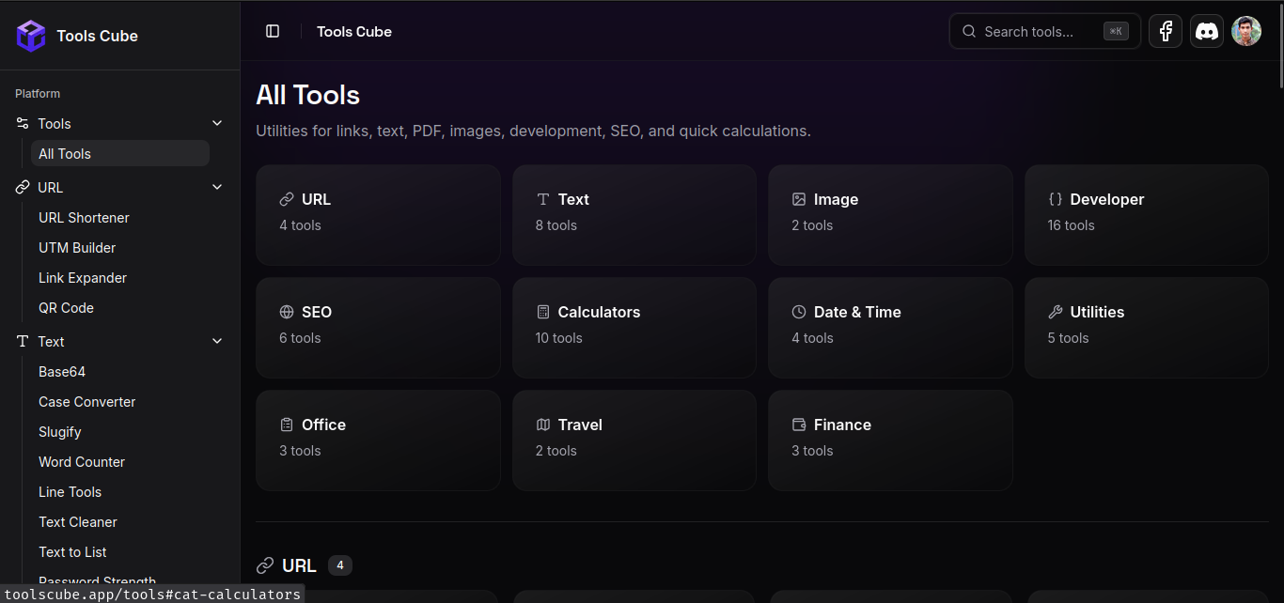Select All Tools in the sidebar
The width and height of the screenshot is (1284, 603).
[120, 153]
